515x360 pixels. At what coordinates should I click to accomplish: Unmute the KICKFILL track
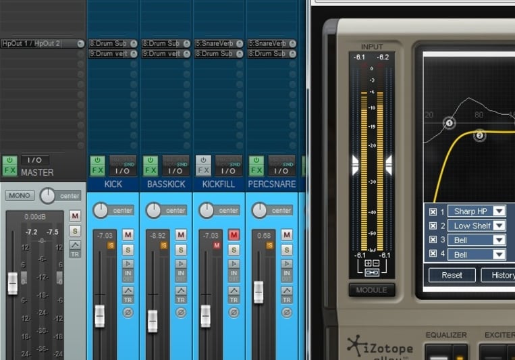[x=234, y=235]
